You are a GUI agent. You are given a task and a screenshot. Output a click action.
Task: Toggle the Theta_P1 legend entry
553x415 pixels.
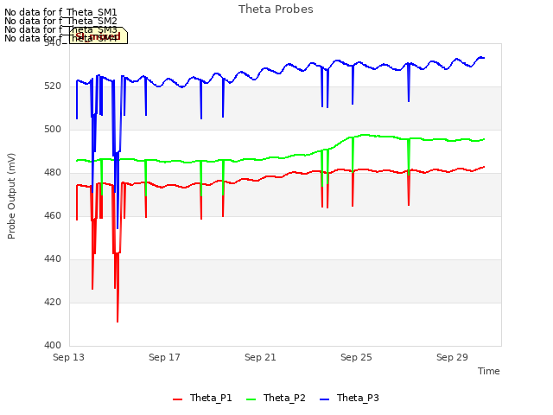point(202,398)
